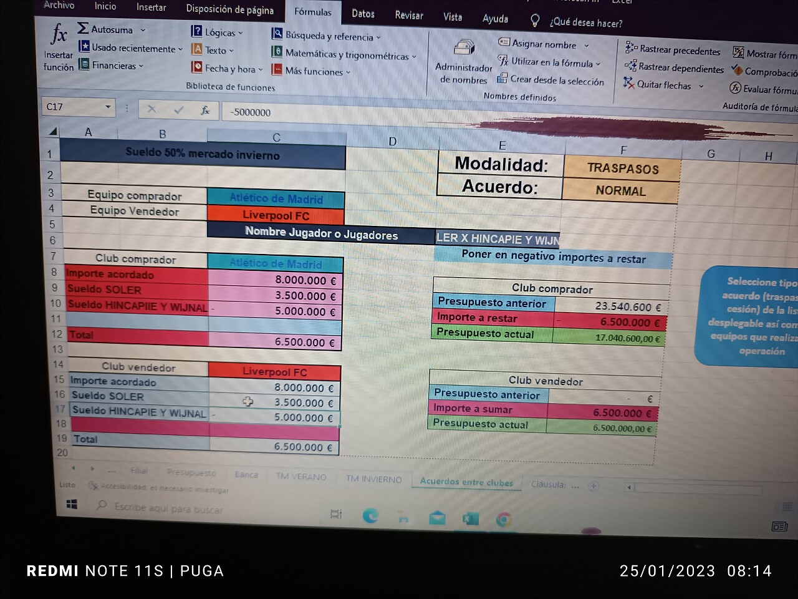Open Matemáticas y trigonométricas icon

pyautogui.click(x=277, y=52)
